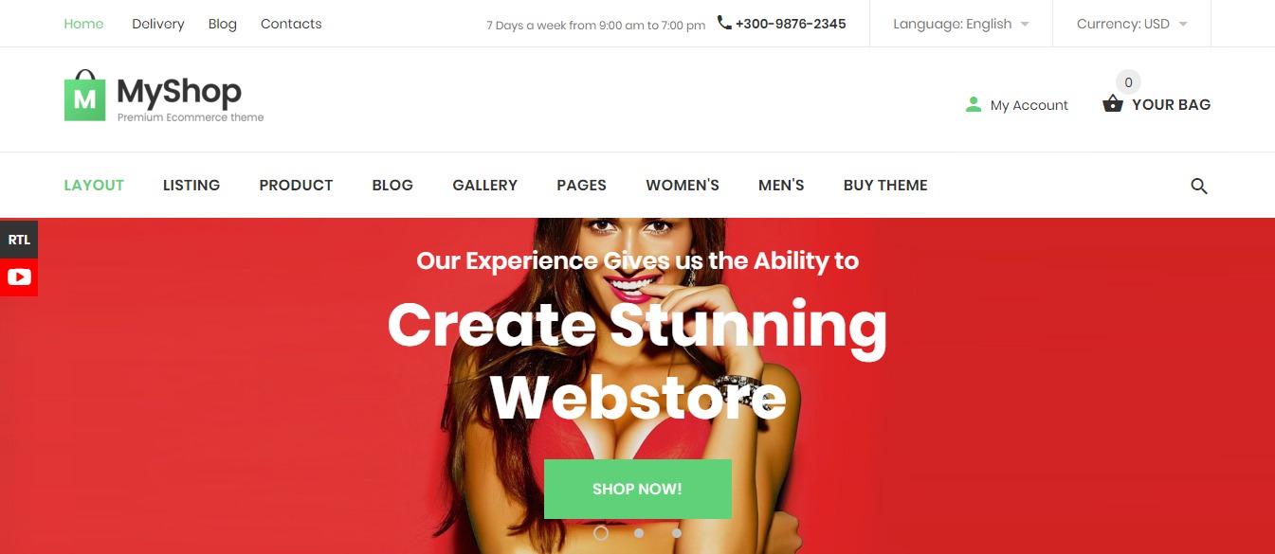
Task: Expand the Currency: USD dropdown
Action: [x=1132, y=24]
